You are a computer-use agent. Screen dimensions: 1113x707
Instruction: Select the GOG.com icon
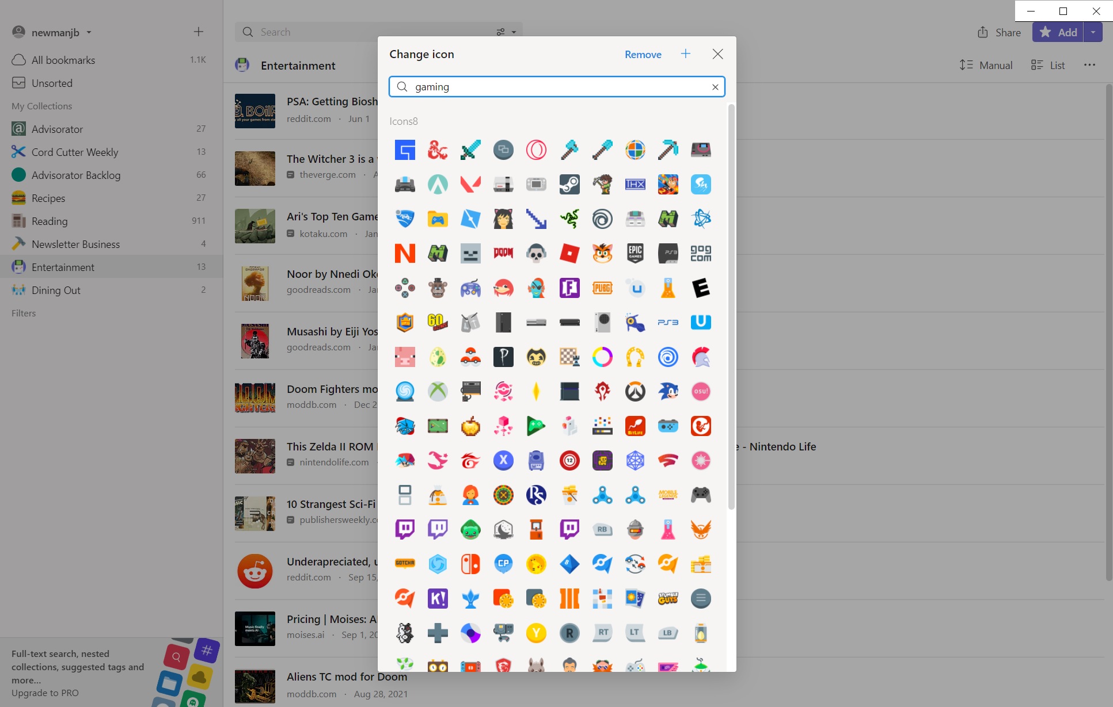[x=701, y=253]
